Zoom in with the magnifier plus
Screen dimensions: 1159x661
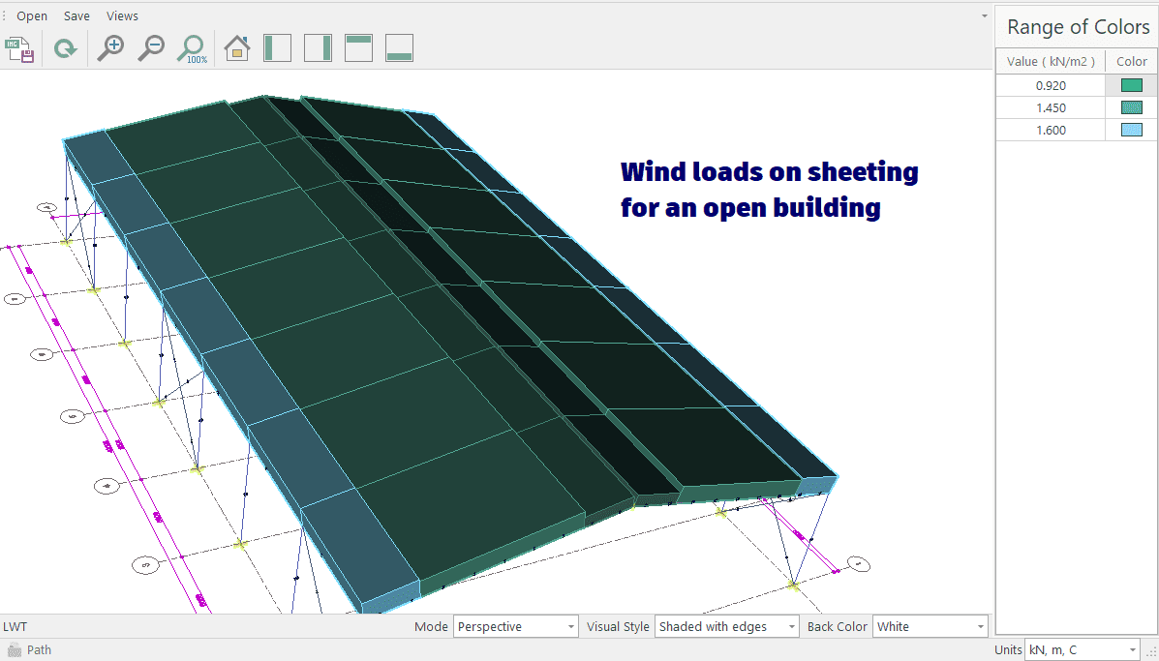point(110,48)
